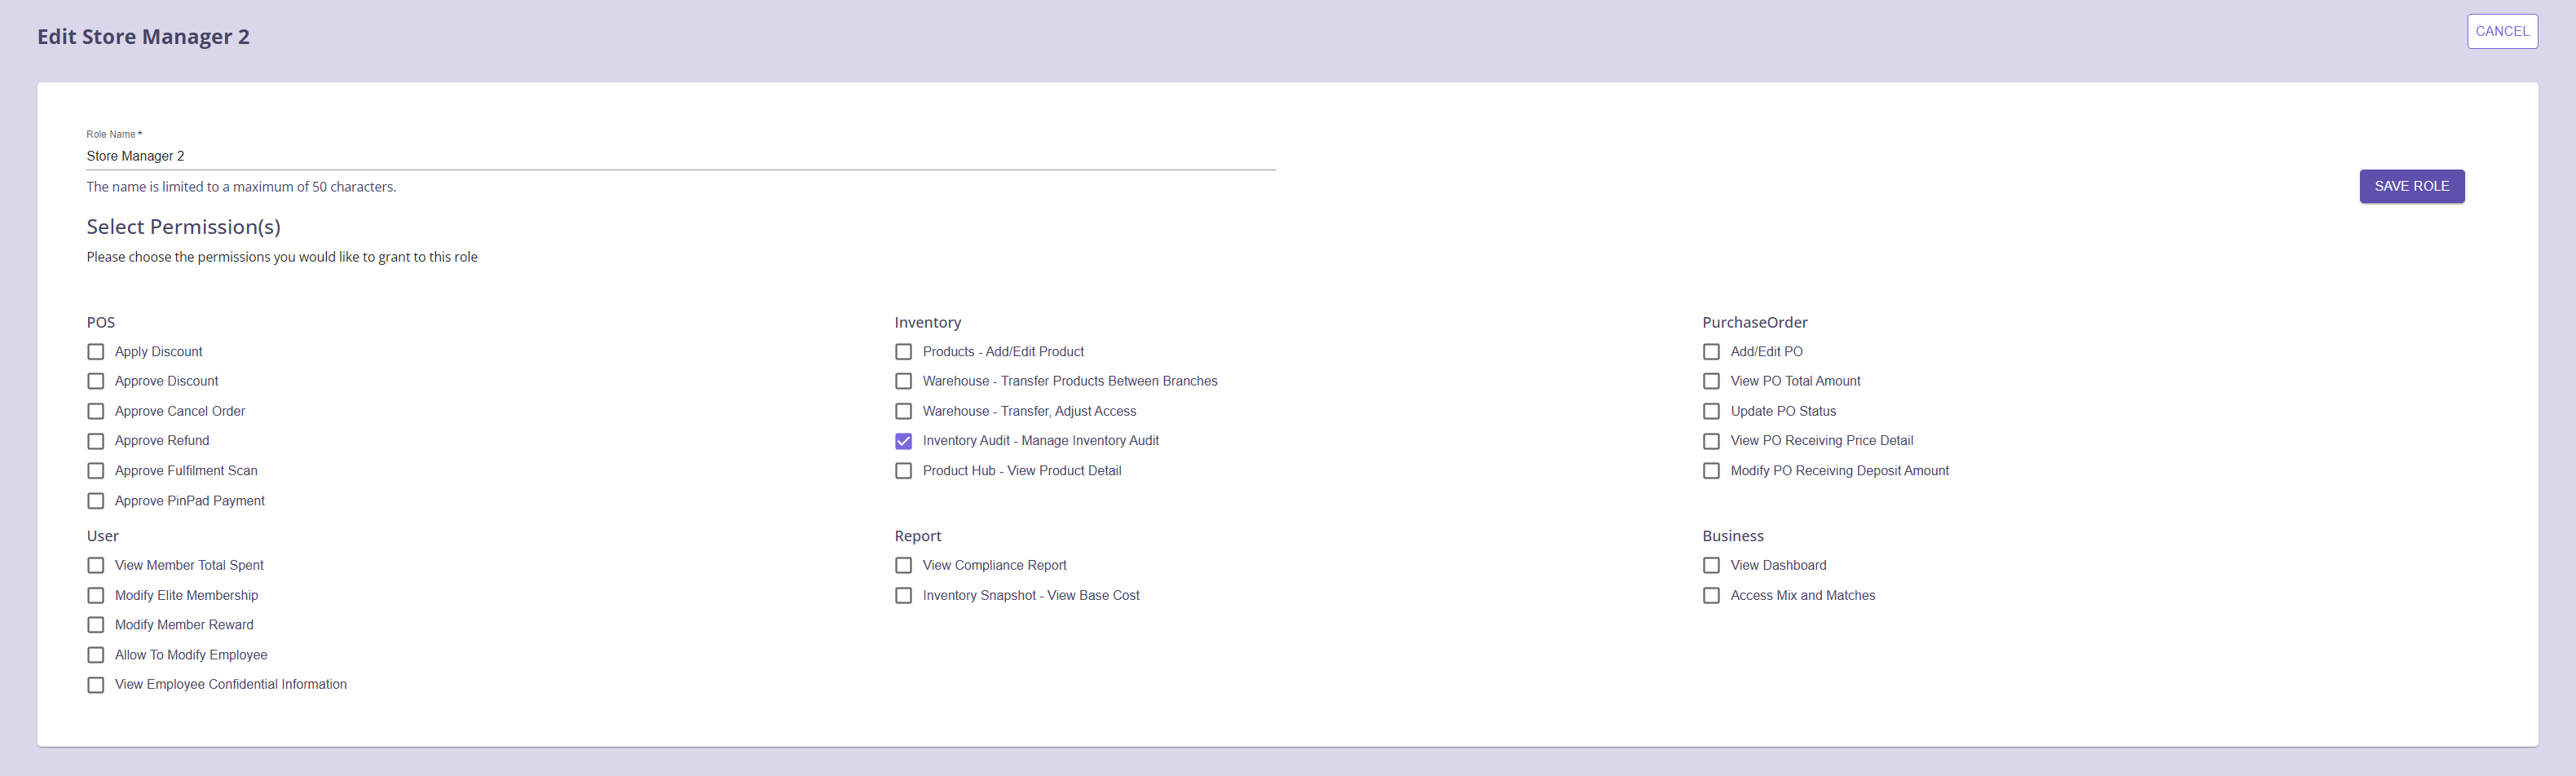The height and width of the screenshot is (776, 2576).
Task: Enable Warehouse - Transfer, Adjust Access checkbox
Action: pos(904,411)
